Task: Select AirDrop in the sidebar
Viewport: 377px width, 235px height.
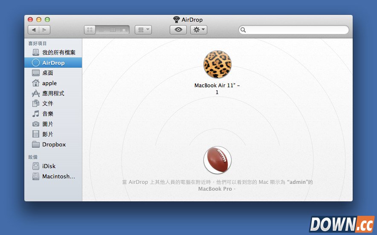Action: [x=53, y=63]
